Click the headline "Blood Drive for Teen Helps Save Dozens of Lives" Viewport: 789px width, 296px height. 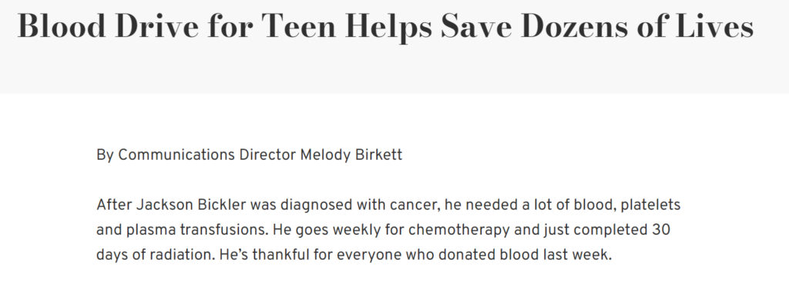[x=385, y=26]
